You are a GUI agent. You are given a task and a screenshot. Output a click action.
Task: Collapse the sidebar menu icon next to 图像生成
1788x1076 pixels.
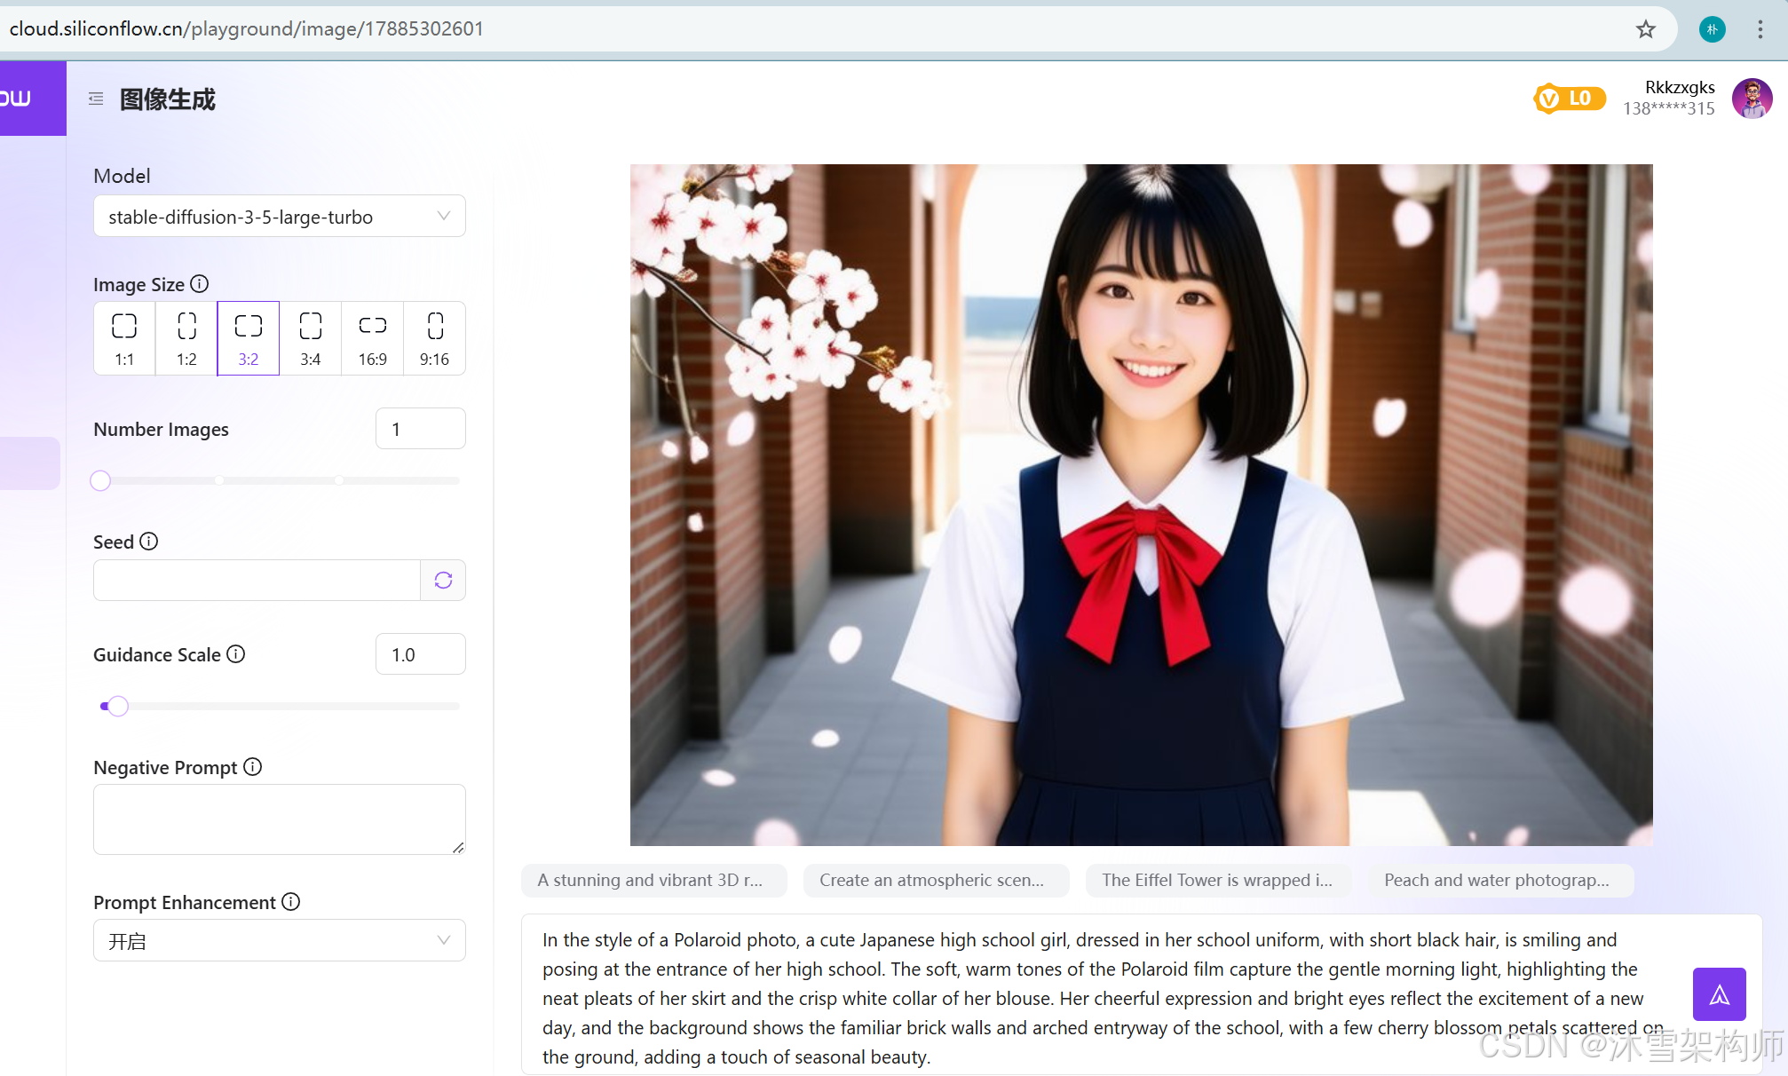tap(96, 99)
